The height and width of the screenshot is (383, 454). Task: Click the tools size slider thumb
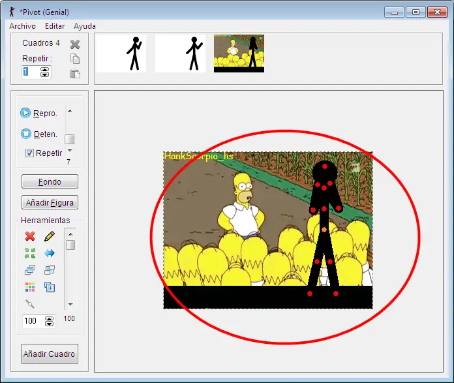pyautogui.click(x=70, y=245)
